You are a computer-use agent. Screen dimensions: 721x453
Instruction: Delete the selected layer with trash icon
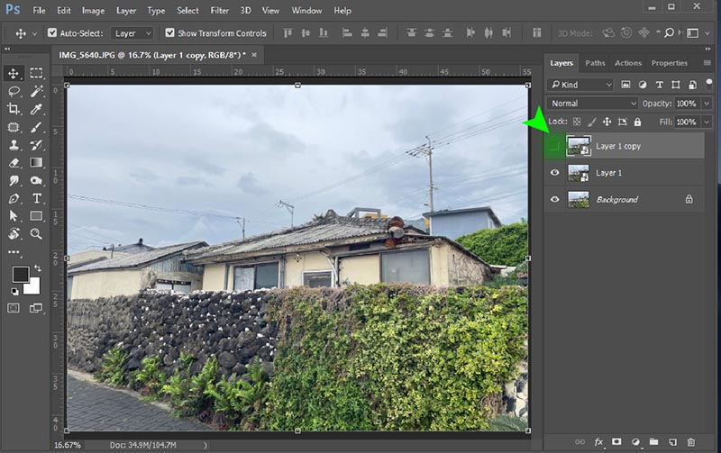[x=690, y=442]
